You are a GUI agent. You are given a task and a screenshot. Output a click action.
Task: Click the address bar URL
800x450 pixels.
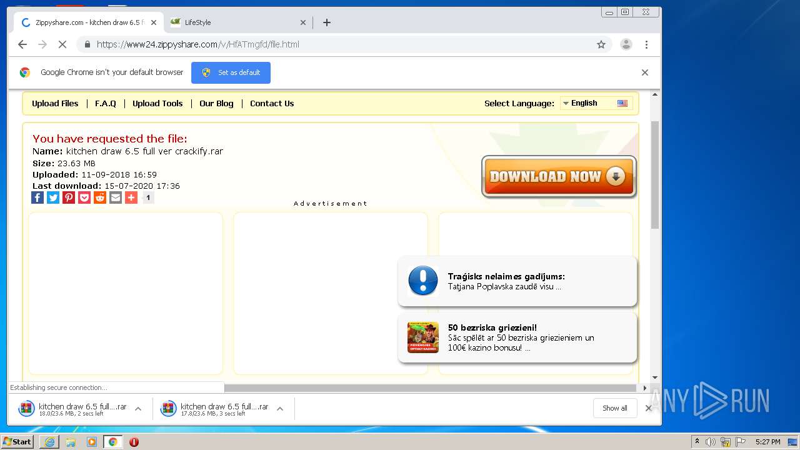[x=198, y=44]
